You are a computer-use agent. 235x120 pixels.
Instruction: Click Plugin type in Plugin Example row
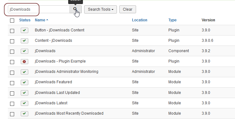tap(174, 61)
